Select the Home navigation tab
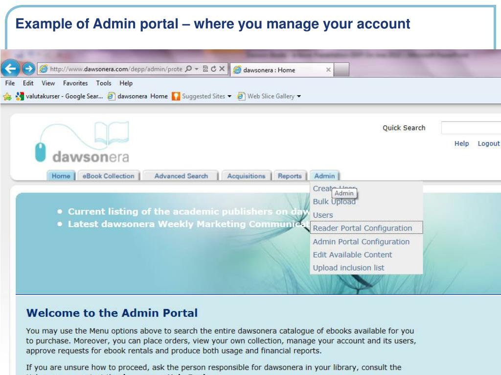The height and width of the screenshot is (375, 501). [x=61, y=176]
